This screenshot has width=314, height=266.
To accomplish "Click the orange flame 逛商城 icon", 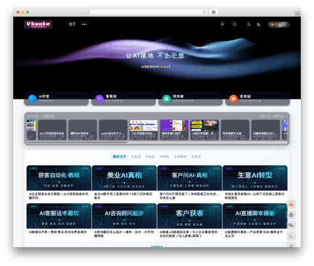I will tap(234, 99).
